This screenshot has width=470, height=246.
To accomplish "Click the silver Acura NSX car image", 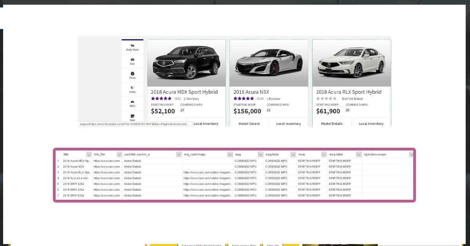I will 269,63.
